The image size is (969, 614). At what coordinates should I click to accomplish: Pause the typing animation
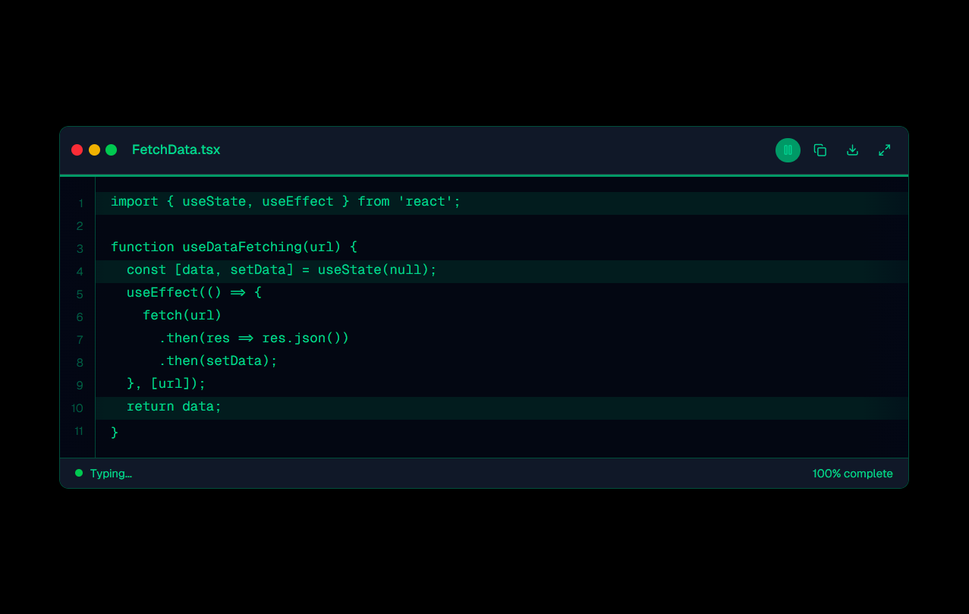(788, 150)
